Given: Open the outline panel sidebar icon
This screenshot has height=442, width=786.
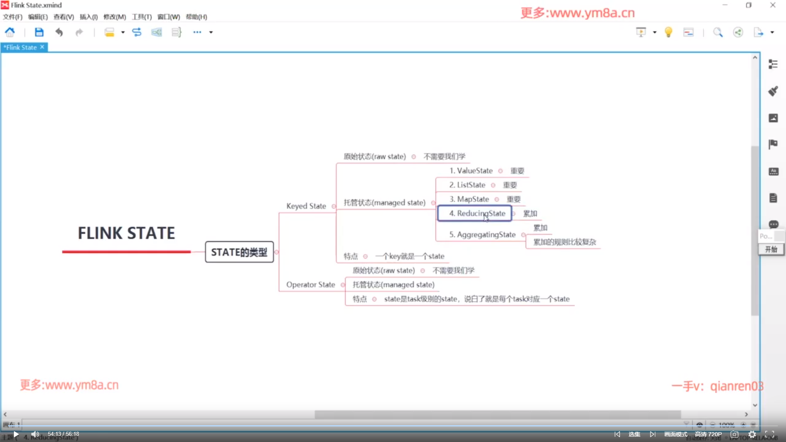Looking at the screenshot, I should 773,64.
